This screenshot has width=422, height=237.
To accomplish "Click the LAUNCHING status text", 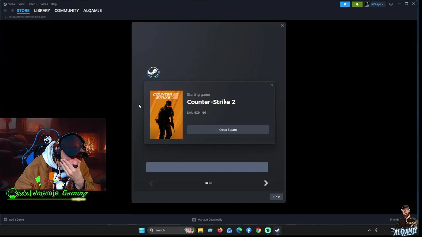I will click(x=196, y=113).
